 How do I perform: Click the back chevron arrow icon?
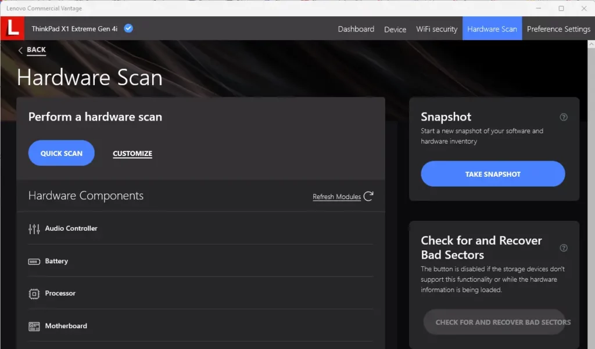click(20, 50)
